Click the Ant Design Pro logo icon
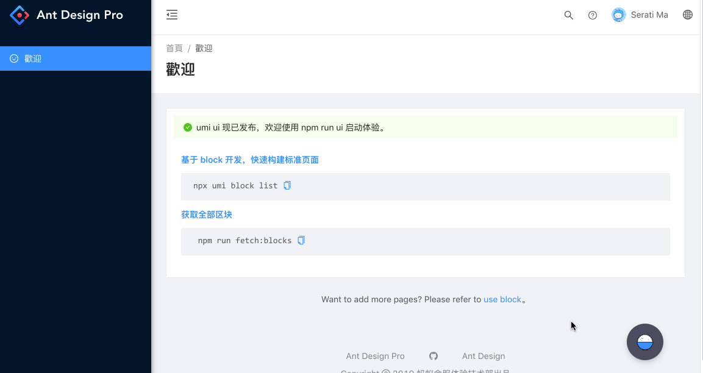703x373 pixels. click(x=20, y=15)
